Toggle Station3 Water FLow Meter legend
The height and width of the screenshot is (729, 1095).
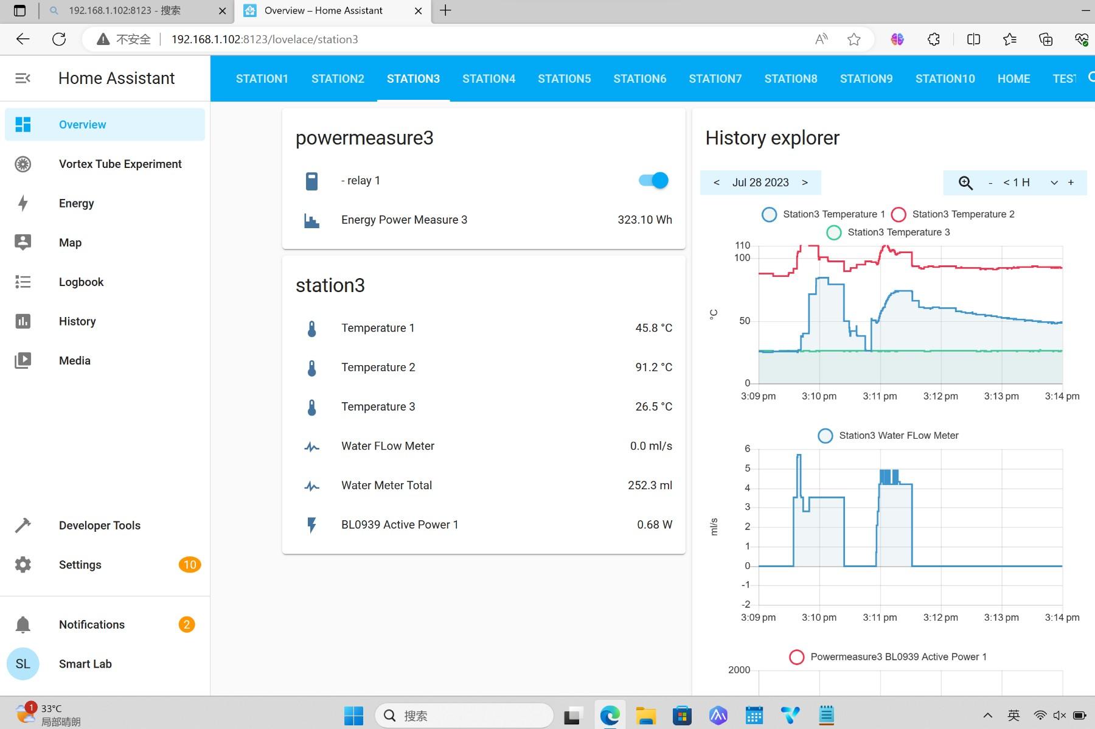tap(888, 436)
